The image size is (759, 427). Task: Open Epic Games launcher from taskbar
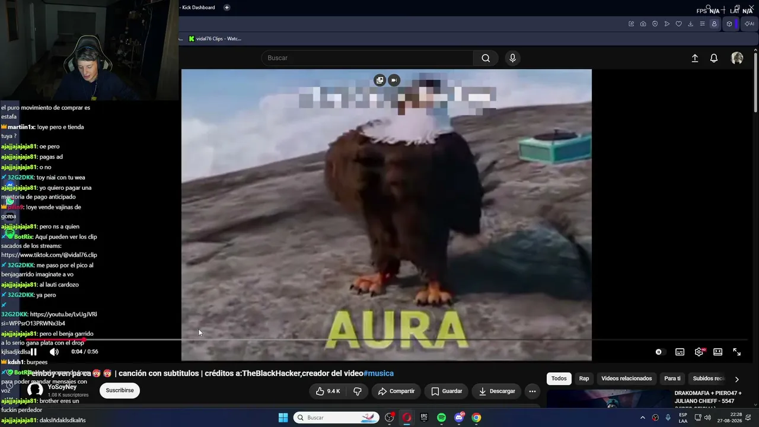click(424, 418)
